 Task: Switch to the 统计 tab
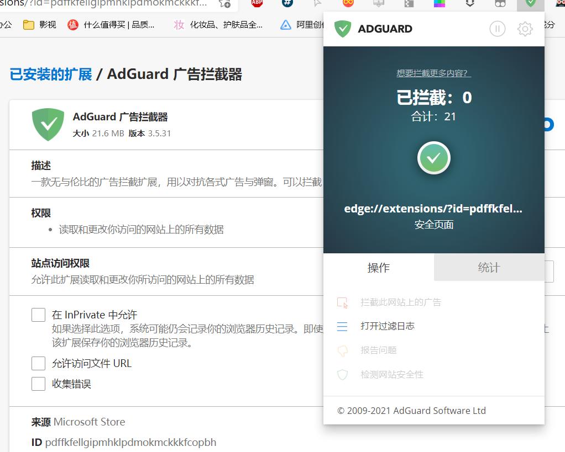click(x=489, y=268)
